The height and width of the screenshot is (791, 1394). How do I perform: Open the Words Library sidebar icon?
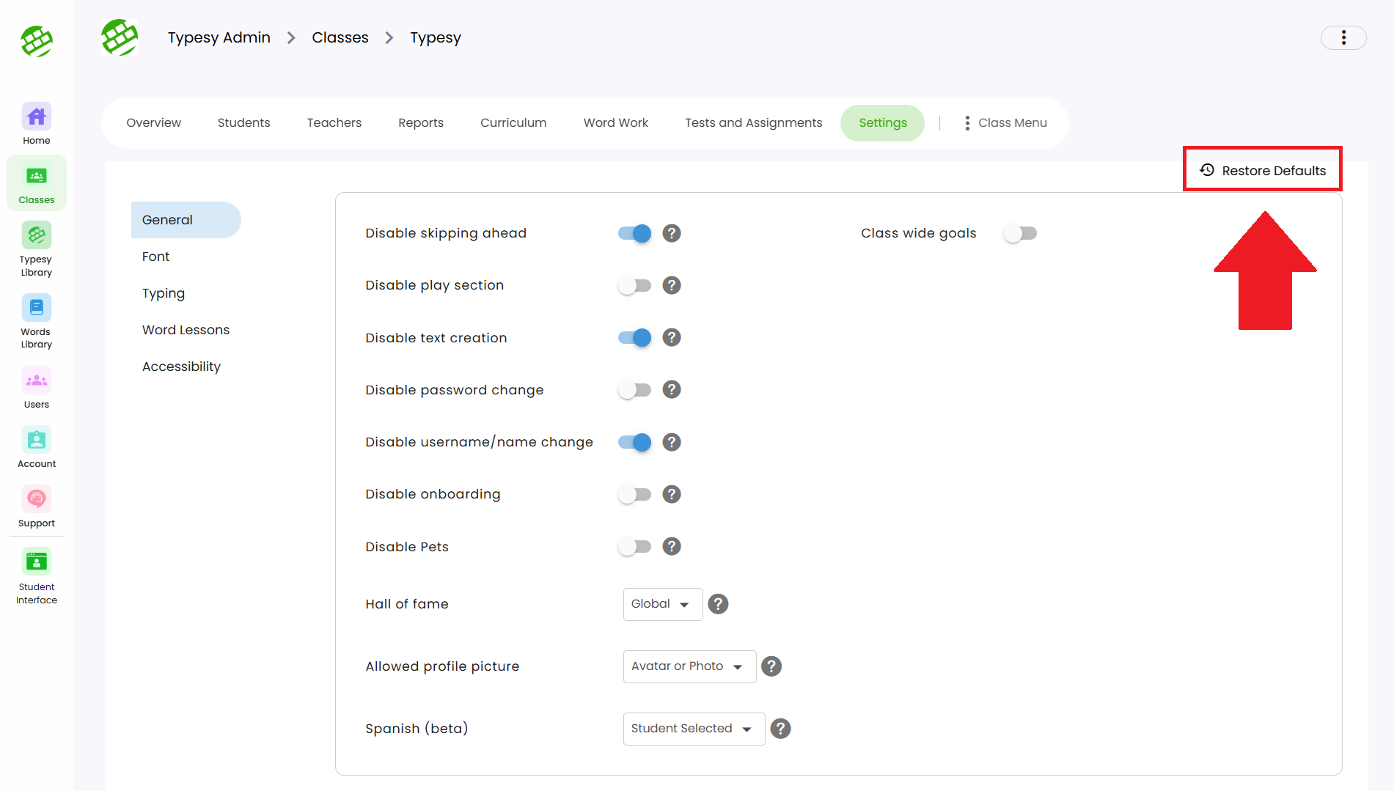pyautogui.click(x=36, y=309)
